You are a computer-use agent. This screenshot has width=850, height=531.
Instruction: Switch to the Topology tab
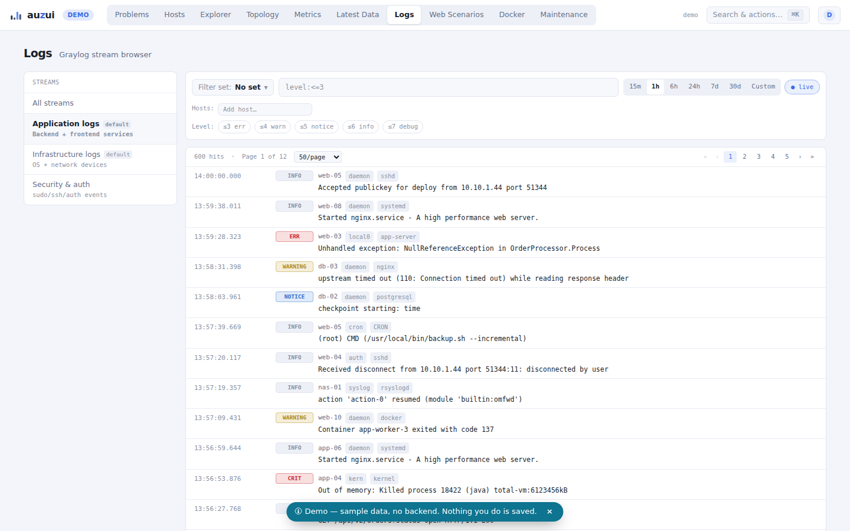point(263,15)
